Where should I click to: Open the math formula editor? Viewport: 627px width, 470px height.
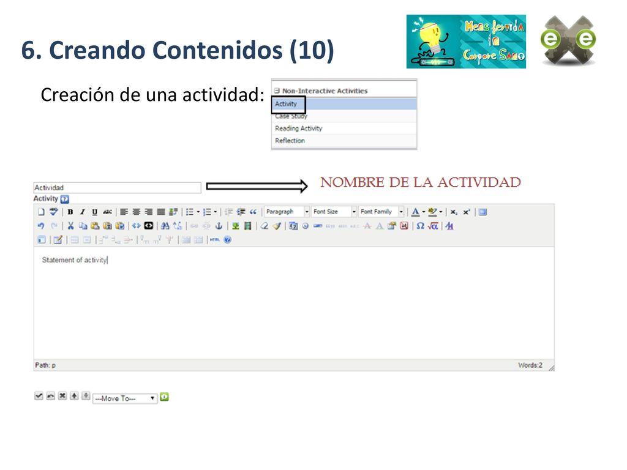[x=433, y=226]
